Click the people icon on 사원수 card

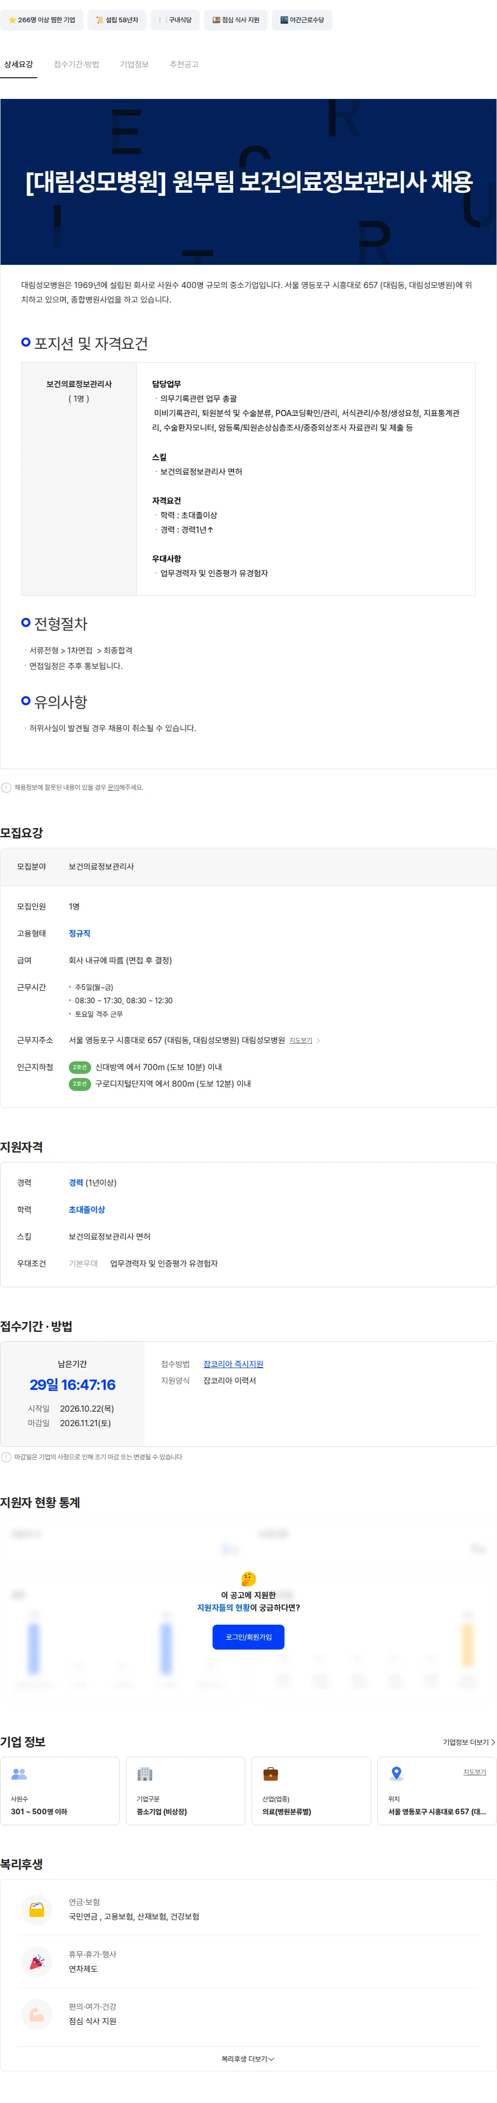19,1774
